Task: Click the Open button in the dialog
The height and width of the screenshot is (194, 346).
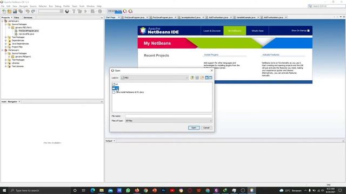Action: pyautogui.click(x=194, y=128)
